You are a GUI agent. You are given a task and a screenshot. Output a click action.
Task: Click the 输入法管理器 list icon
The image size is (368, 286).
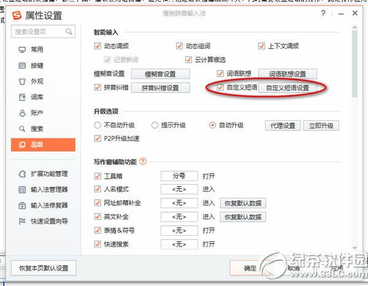coord(22,190)
